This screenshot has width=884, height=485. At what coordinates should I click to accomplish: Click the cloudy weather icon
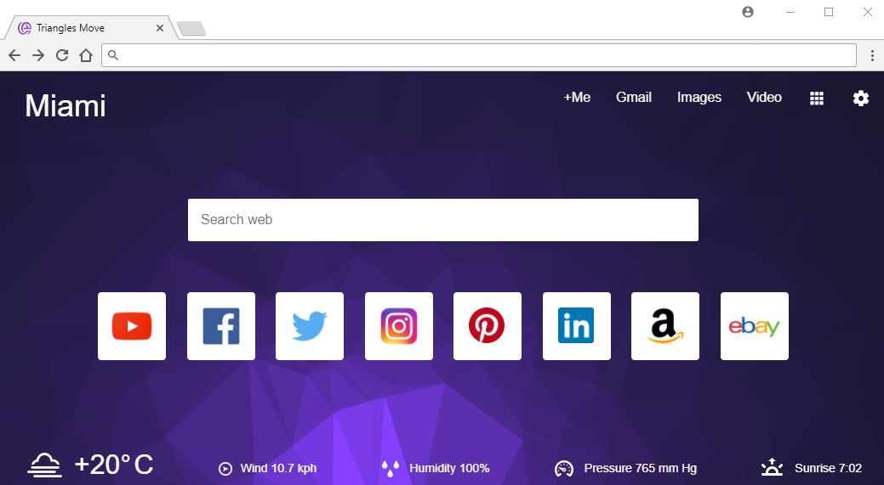coord(44,465)
